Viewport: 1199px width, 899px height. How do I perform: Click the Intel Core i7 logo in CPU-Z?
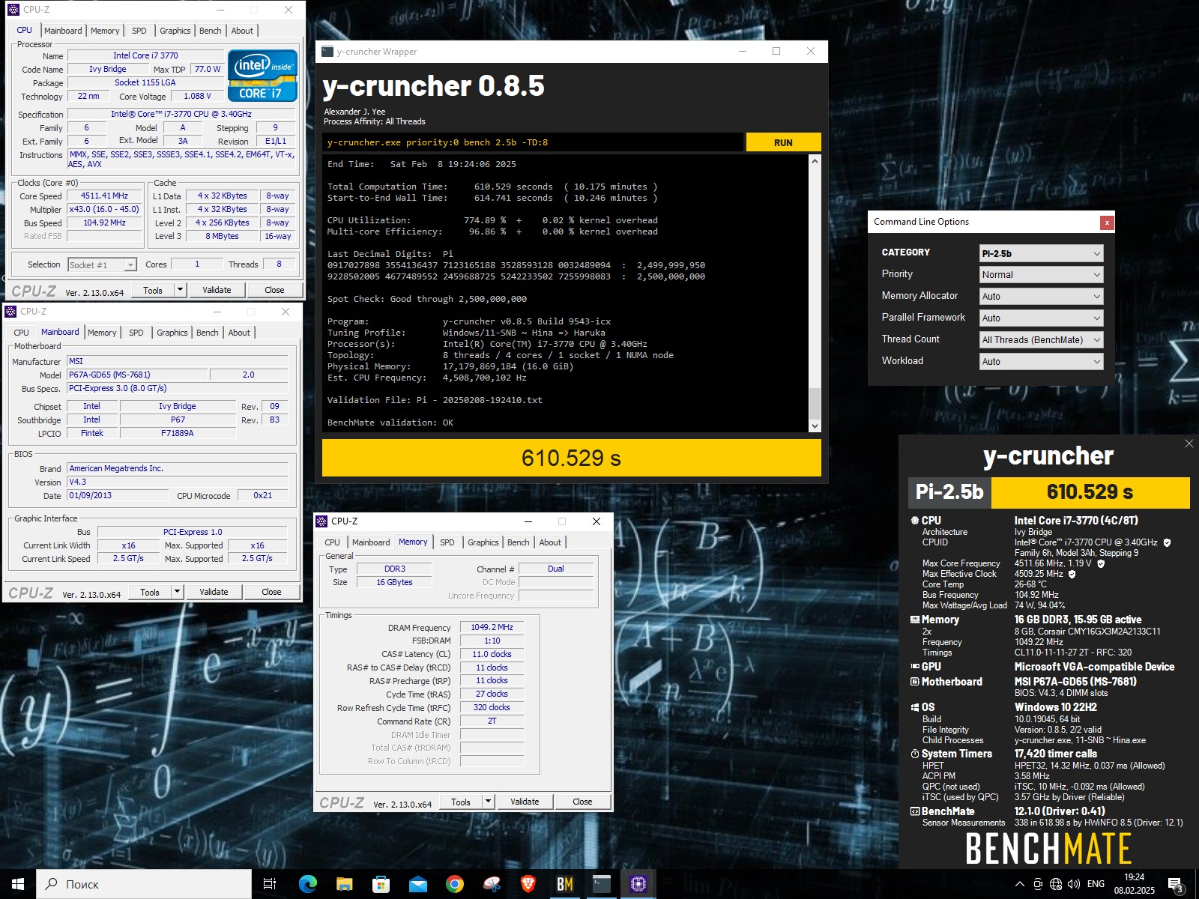tap(262, 76)
